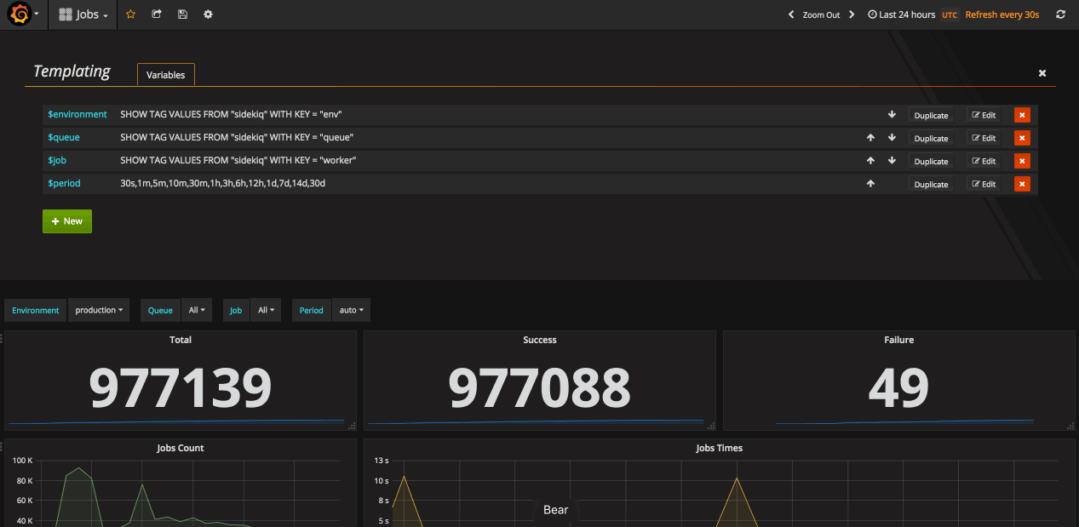Move the $environment variable down with the arrow
Screen dimensions: 1079x527
pos(892,114)
